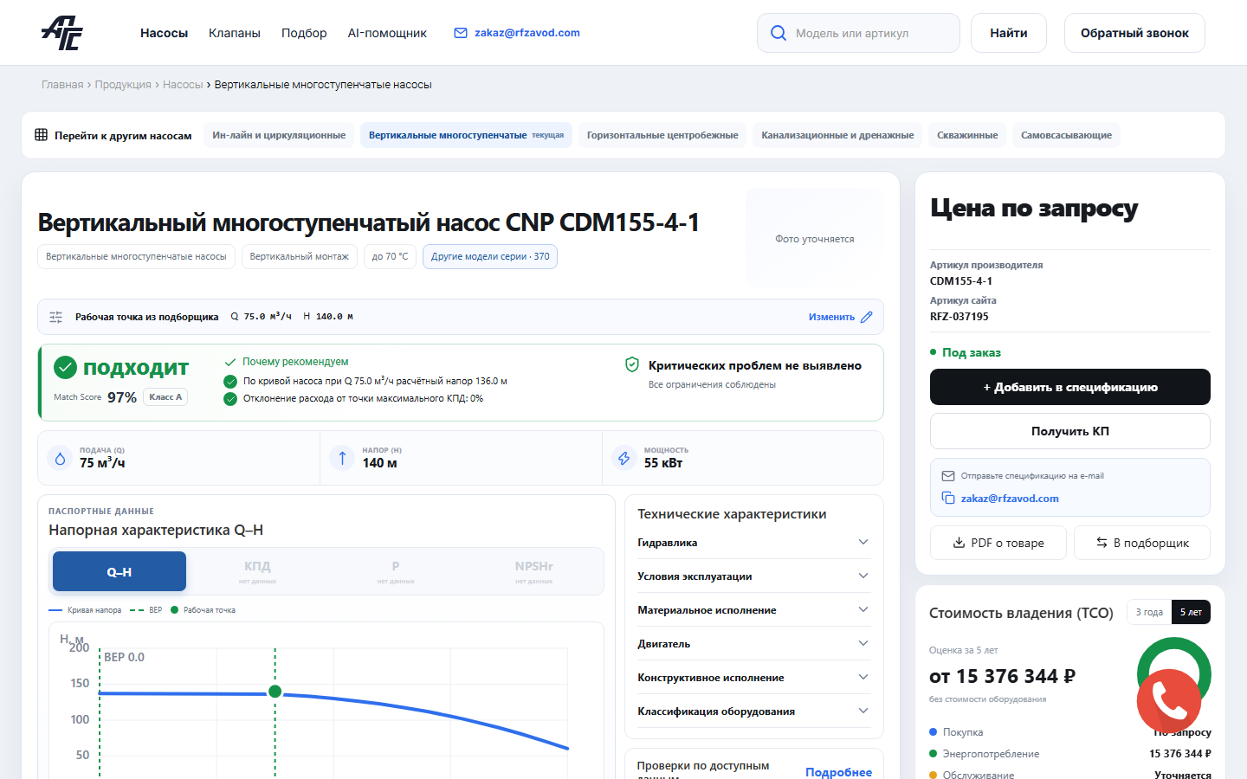Click the 'Обратный звонок' button
The height and width of the screenshot is (779, 1247).
(1134, 33)
